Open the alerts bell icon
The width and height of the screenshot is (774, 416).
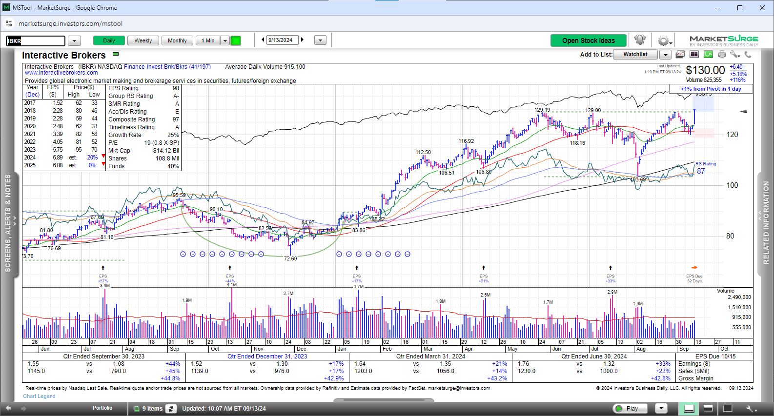[640, 40]
